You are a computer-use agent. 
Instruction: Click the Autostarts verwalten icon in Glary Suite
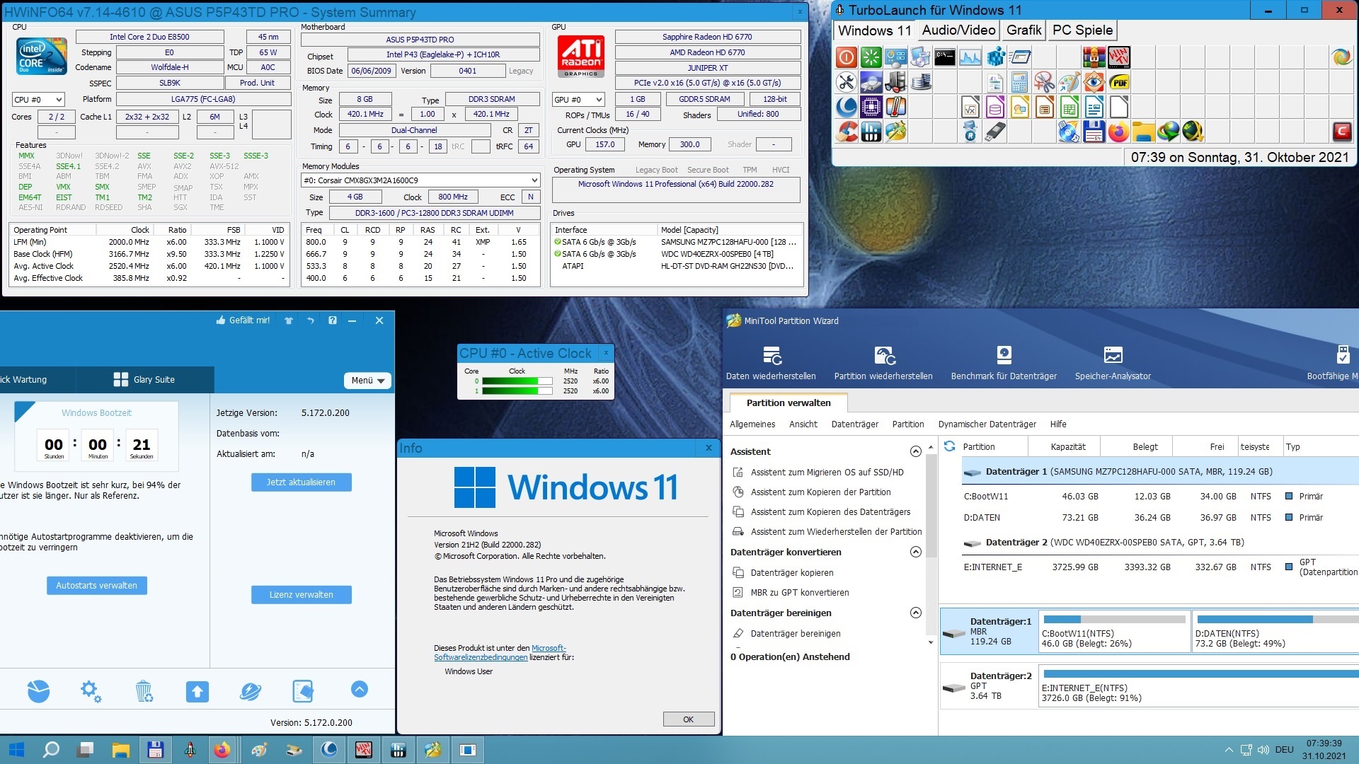coord(96,586)
